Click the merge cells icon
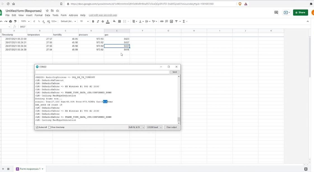Viewport: 314px width, 172px height. coord(124,21)
